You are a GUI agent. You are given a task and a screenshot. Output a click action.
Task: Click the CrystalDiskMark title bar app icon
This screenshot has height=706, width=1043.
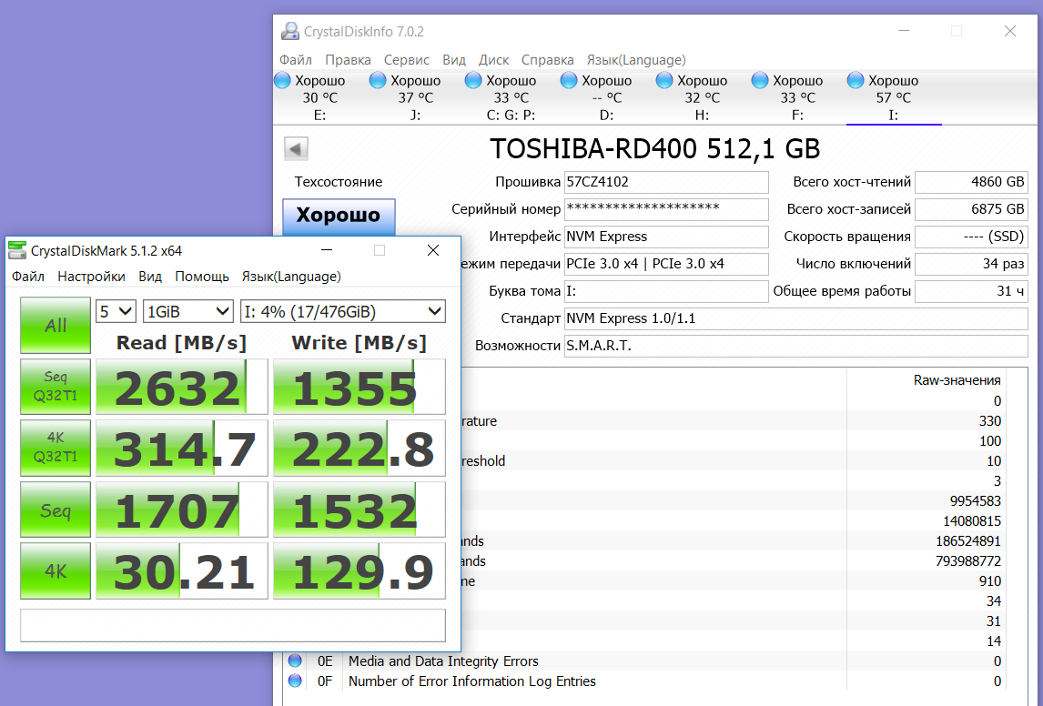(16, 250)
